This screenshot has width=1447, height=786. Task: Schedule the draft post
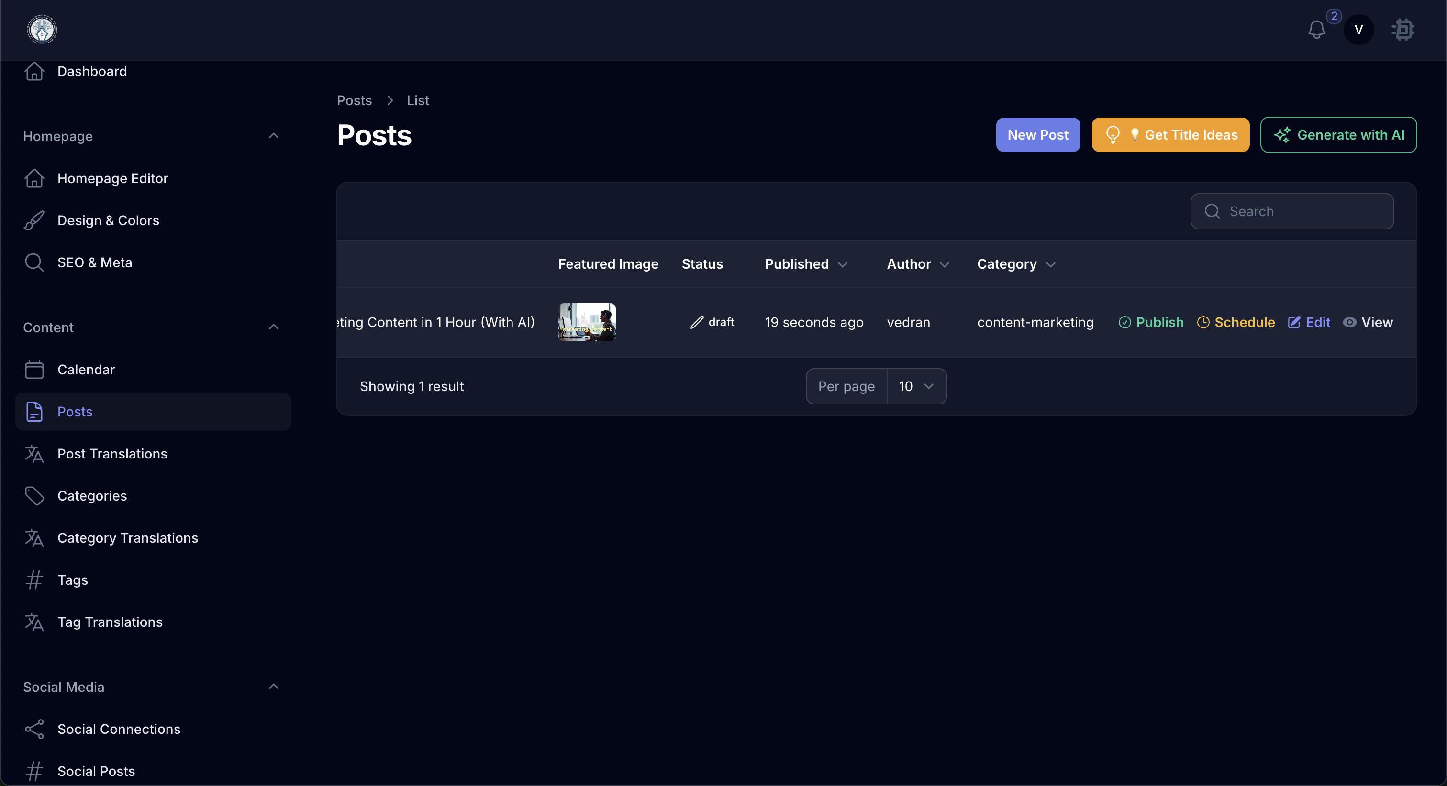point(1236,322)
